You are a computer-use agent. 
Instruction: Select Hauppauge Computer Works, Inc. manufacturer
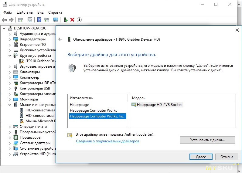click(98, 116)
